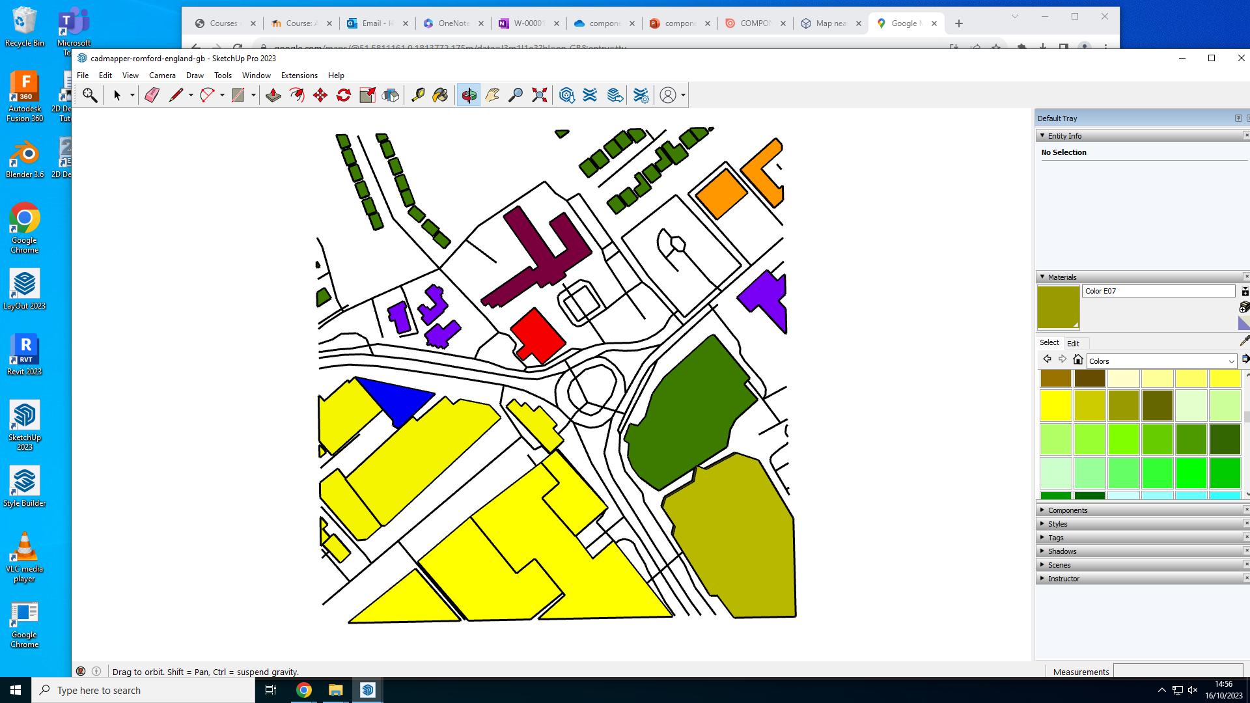Select the Push/Pull tool
The width and height of the screenshot is (1250, 703).
(x=273, y=95)
